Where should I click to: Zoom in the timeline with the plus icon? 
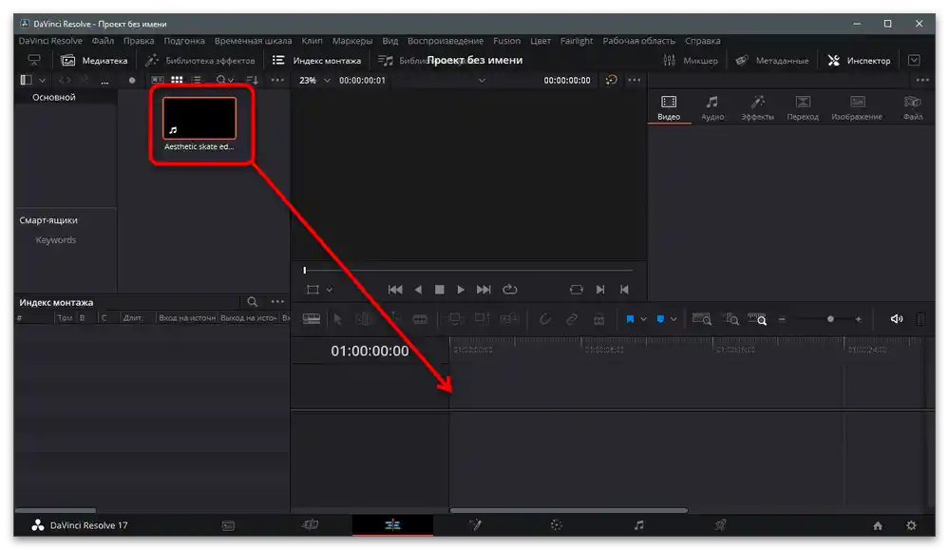click(858, 319)
